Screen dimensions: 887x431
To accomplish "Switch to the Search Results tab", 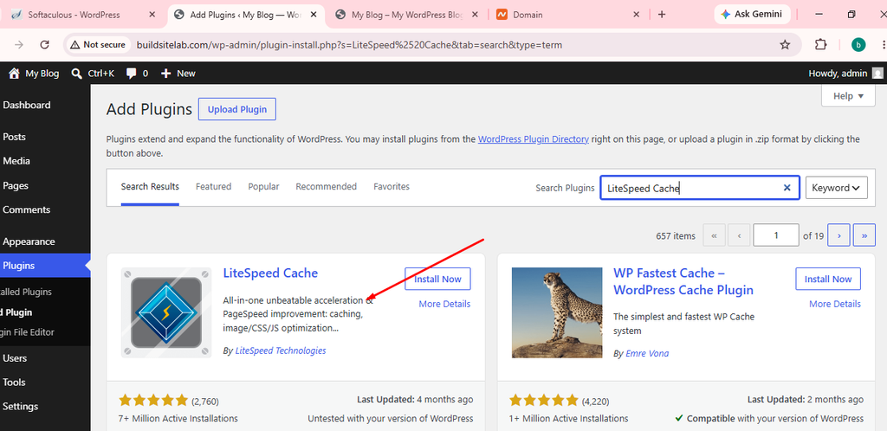I will [150, 186].
